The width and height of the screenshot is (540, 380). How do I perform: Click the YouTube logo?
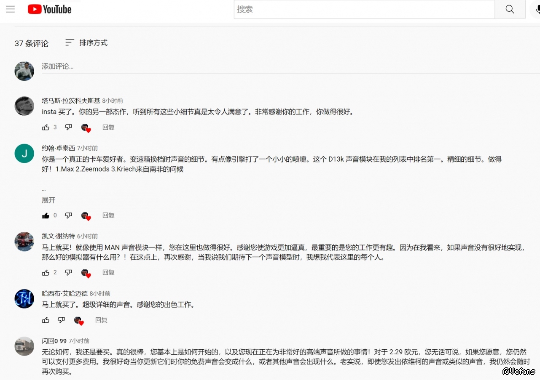click(x=50, y=9)
